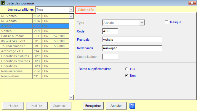Select the 063-0474865-93 journal row
197x111 pixels.
pyautogui.click(x=34, y=41)
